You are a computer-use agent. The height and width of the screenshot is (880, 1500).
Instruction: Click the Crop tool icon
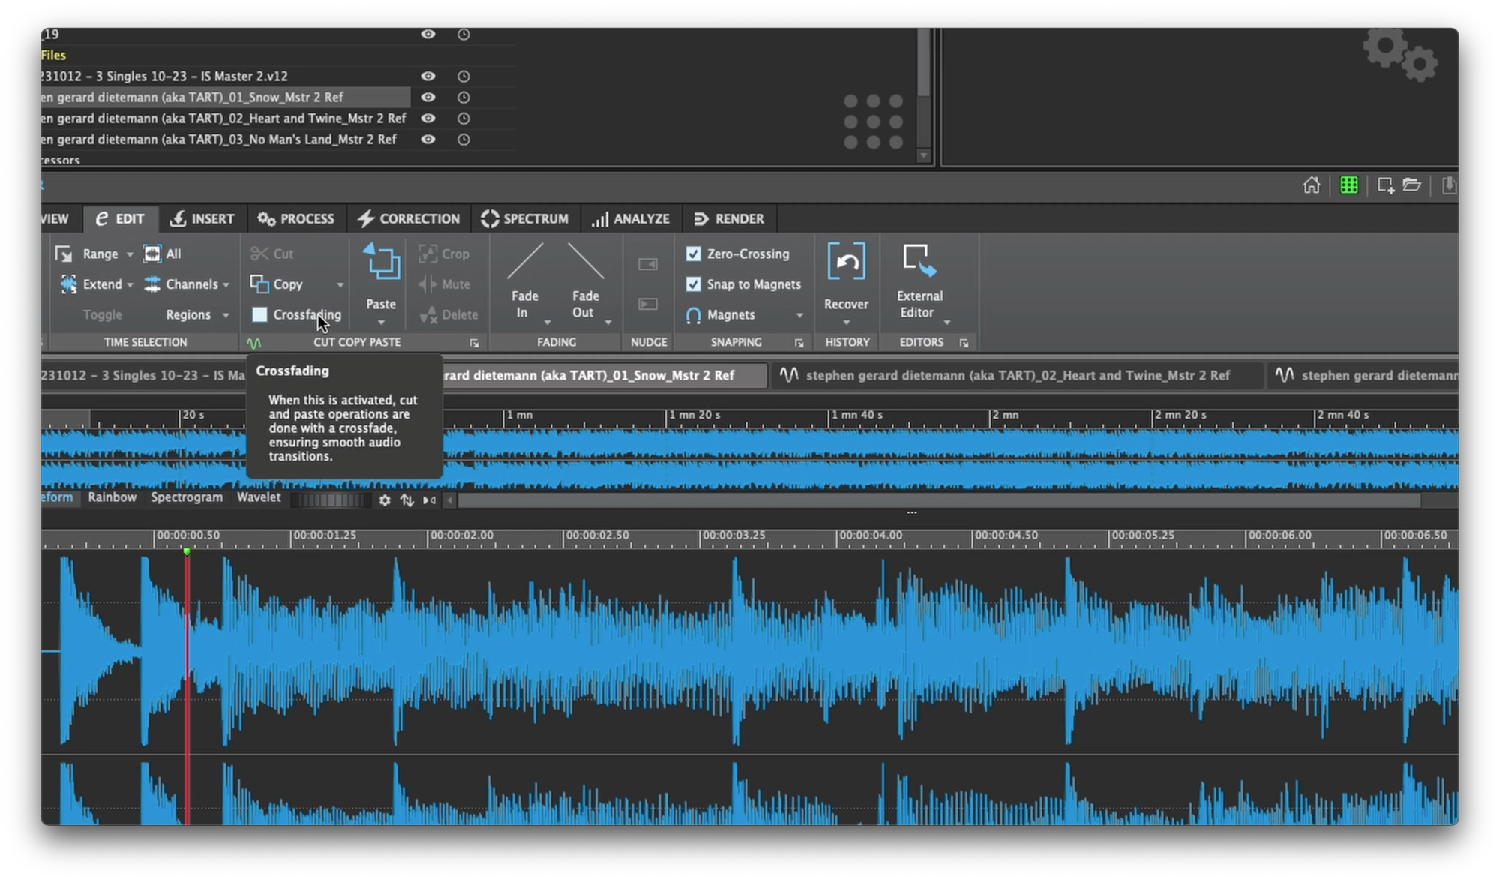[x=428, y=254]
